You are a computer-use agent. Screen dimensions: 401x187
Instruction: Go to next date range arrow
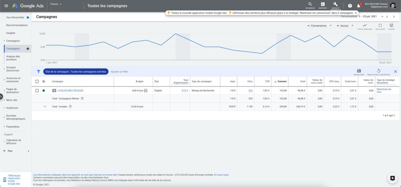tap(394, 16)
